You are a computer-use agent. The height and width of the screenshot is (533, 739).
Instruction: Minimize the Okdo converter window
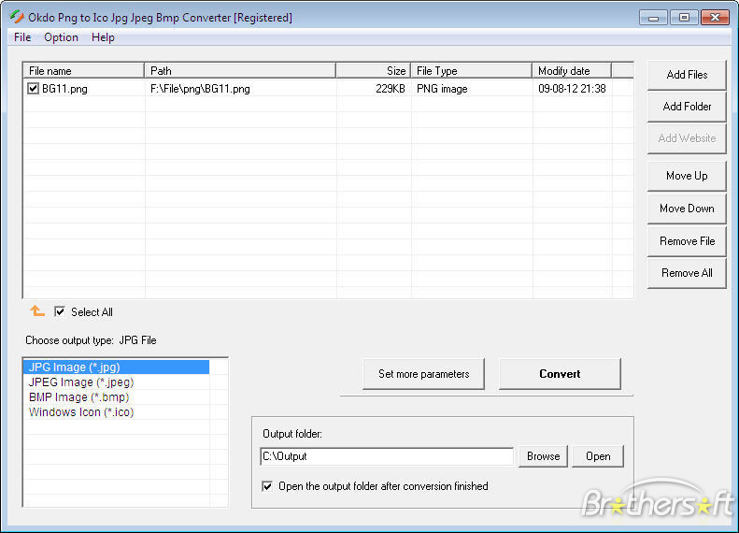point(653,18)
